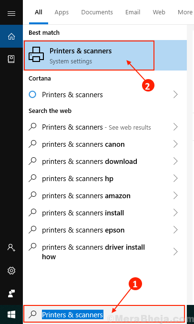Click the search box containing Printers & scanners
This screenshot has height=324, width=194.
(x=104, y=314)
